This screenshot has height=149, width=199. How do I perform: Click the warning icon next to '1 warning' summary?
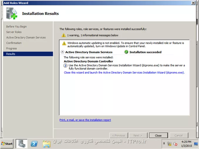pyautogui.click(x=64, y=35)
